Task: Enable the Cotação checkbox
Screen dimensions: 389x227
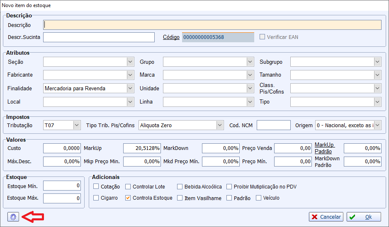Action: (x=96, y=187)
